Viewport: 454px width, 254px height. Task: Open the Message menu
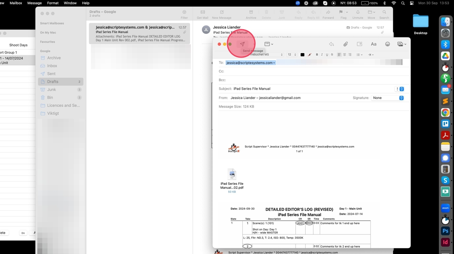(x=34, y=3)
